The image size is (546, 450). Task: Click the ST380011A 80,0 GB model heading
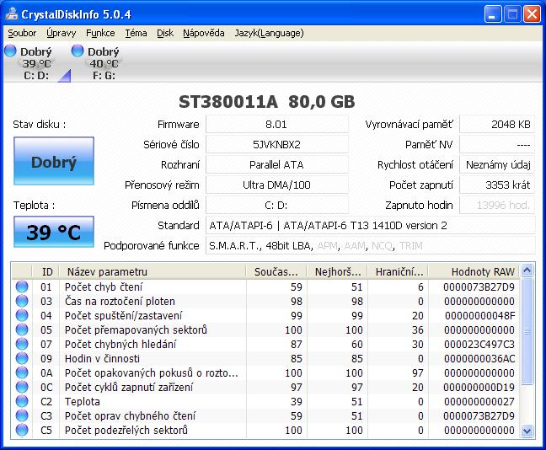267,102
